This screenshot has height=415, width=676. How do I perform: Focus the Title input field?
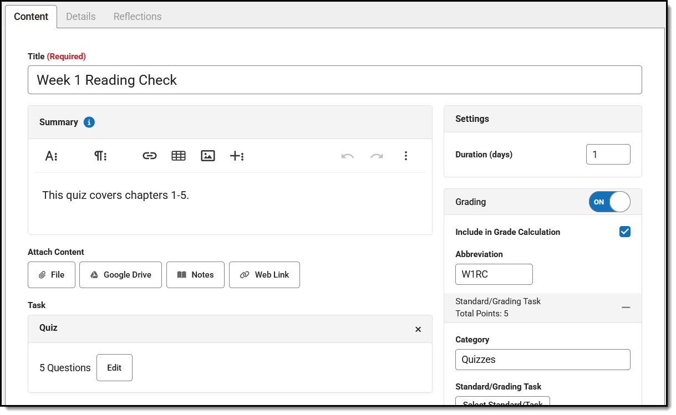coord(335,80)
